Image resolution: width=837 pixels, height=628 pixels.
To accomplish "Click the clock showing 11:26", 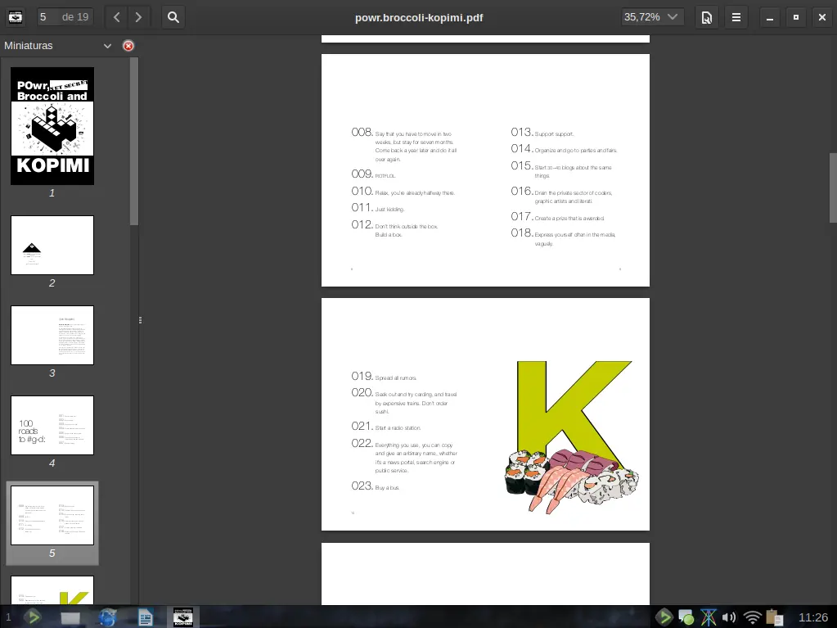I will click(x=813, y=618).
